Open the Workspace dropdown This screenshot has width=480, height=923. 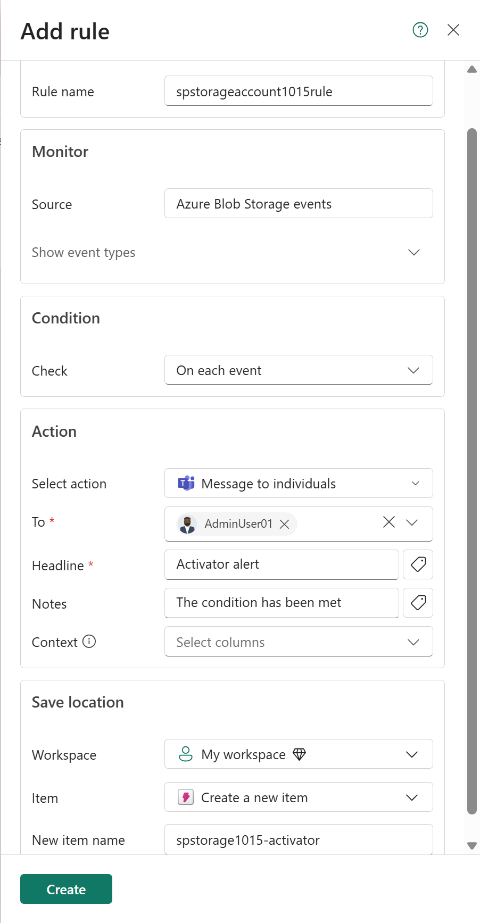pos(299,754)
